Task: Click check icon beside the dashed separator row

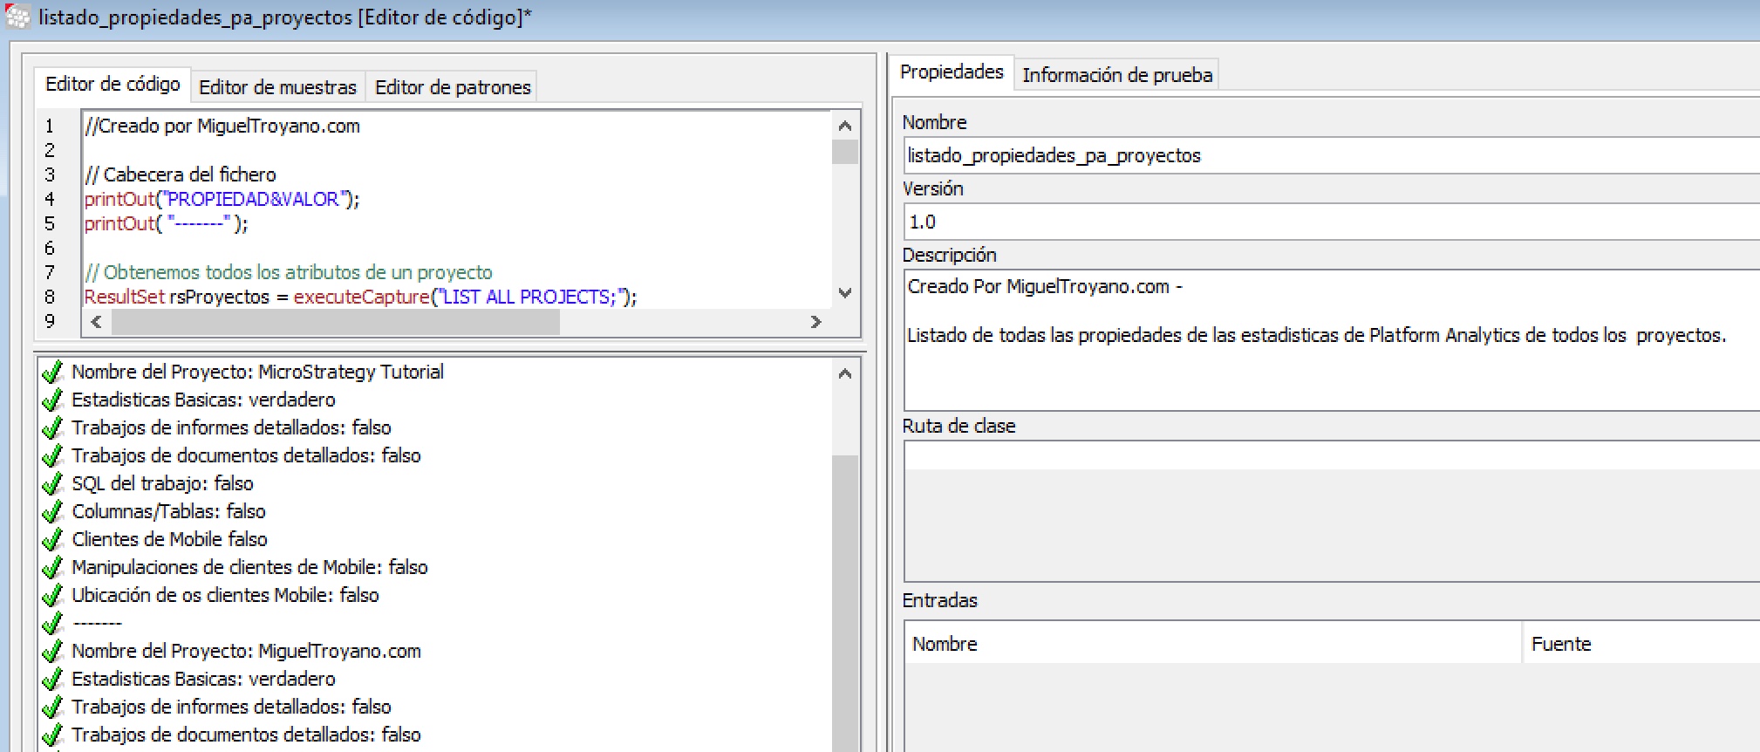Action: [x=53, y=623]
